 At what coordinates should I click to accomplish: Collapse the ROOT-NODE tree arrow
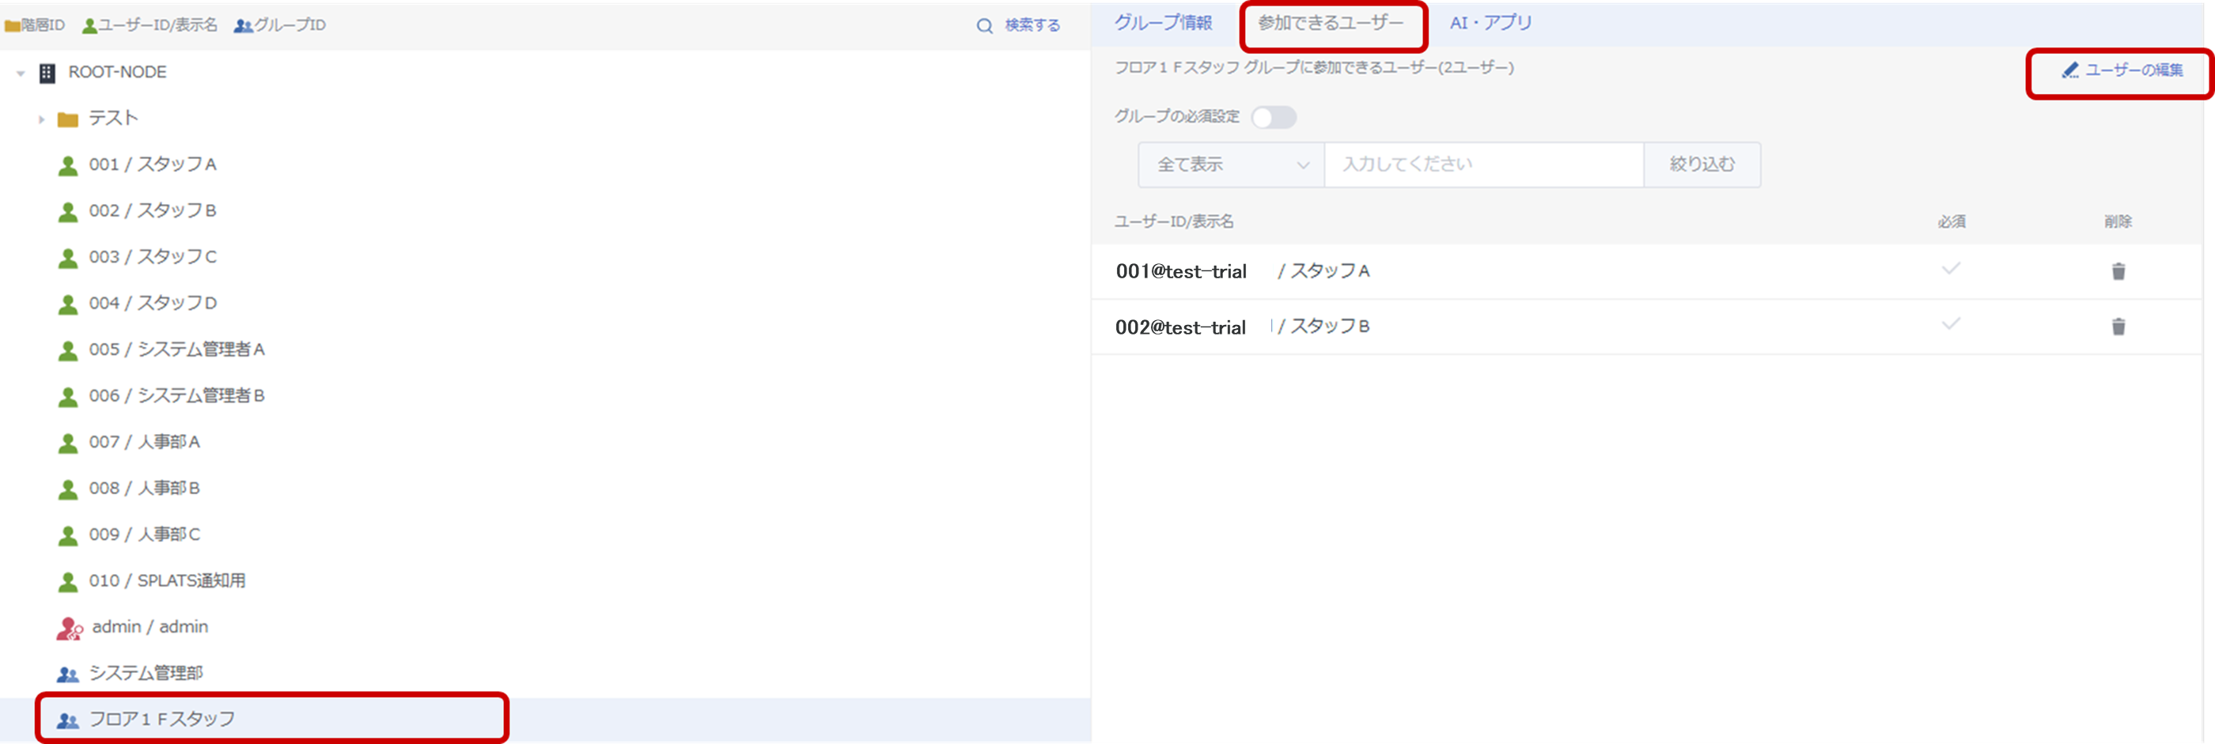[21, 73]
